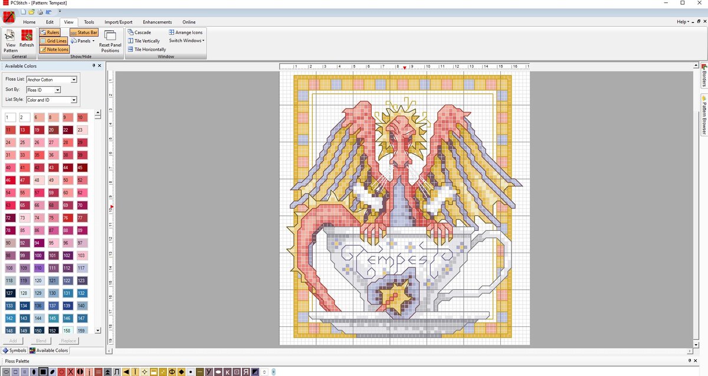The image size is (708, 376).
Task: Click Tile Horizontally
Action: coord(146,50)
